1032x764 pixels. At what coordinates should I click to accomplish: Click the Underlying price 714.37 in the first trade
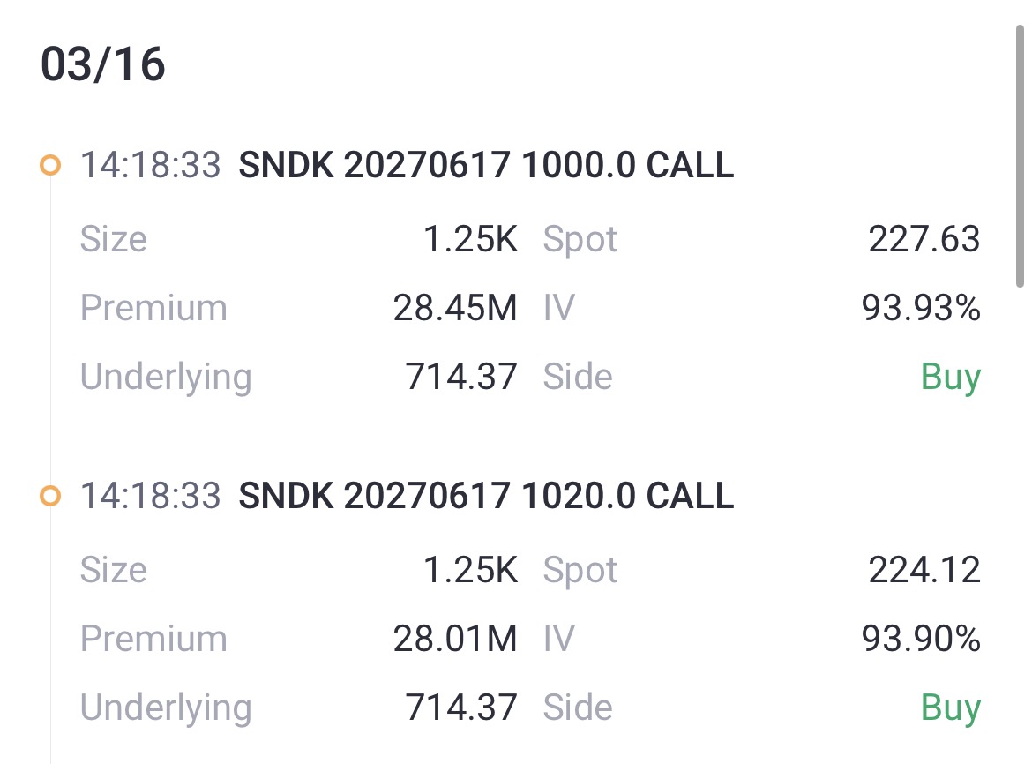point(463,377)
